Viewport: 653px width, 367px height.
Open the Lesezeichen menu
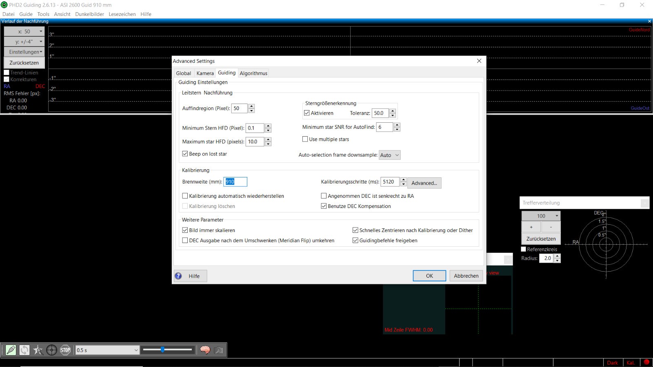coord(122,14)
